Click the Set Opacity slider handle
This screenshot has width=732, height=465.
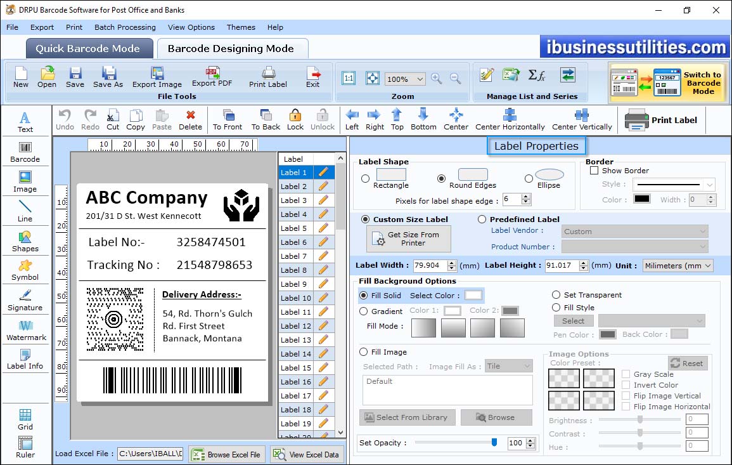pyautogui.click(x=494, y=442)
